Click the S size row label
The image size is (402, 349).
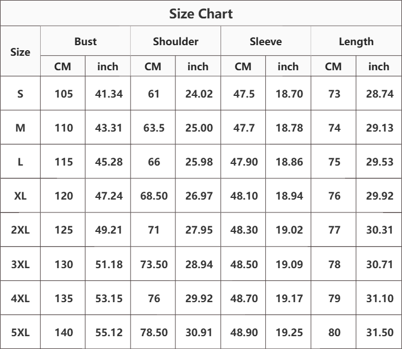tap(20, 94)
